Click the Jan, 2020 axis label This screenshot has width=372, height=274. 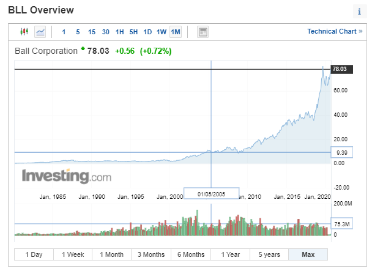tap(318, 197)
